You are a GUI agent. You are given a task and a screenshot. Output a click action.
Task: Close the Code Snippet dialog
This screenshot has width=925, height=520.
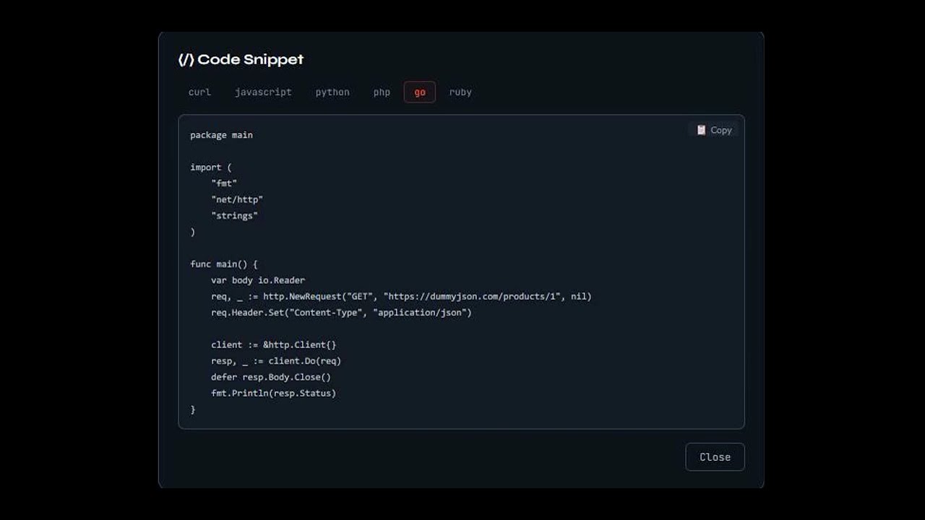[x=715, y=456]
